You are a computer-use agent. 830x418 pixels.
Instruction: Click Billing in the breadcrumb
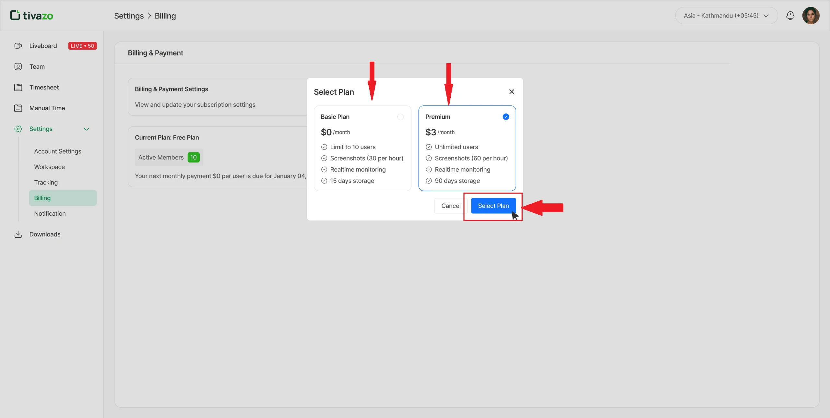click(x=165, y=16)
